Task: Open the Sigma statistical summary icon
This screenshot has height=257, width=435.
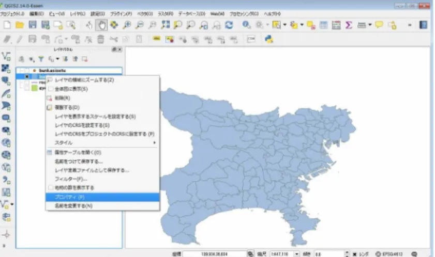Action: click(349, 25)
